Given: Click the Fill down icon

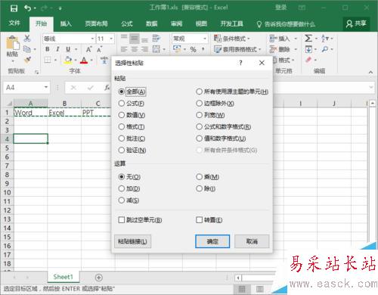Looking at the screenshot, I should [308, 49].
